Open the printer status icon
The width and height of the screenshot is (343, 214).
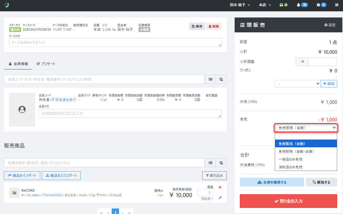[284, 5]
